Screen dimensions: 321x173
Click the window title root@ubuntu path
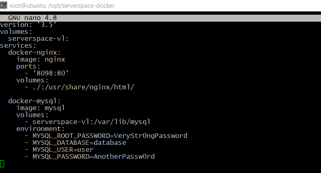(62, 6)
